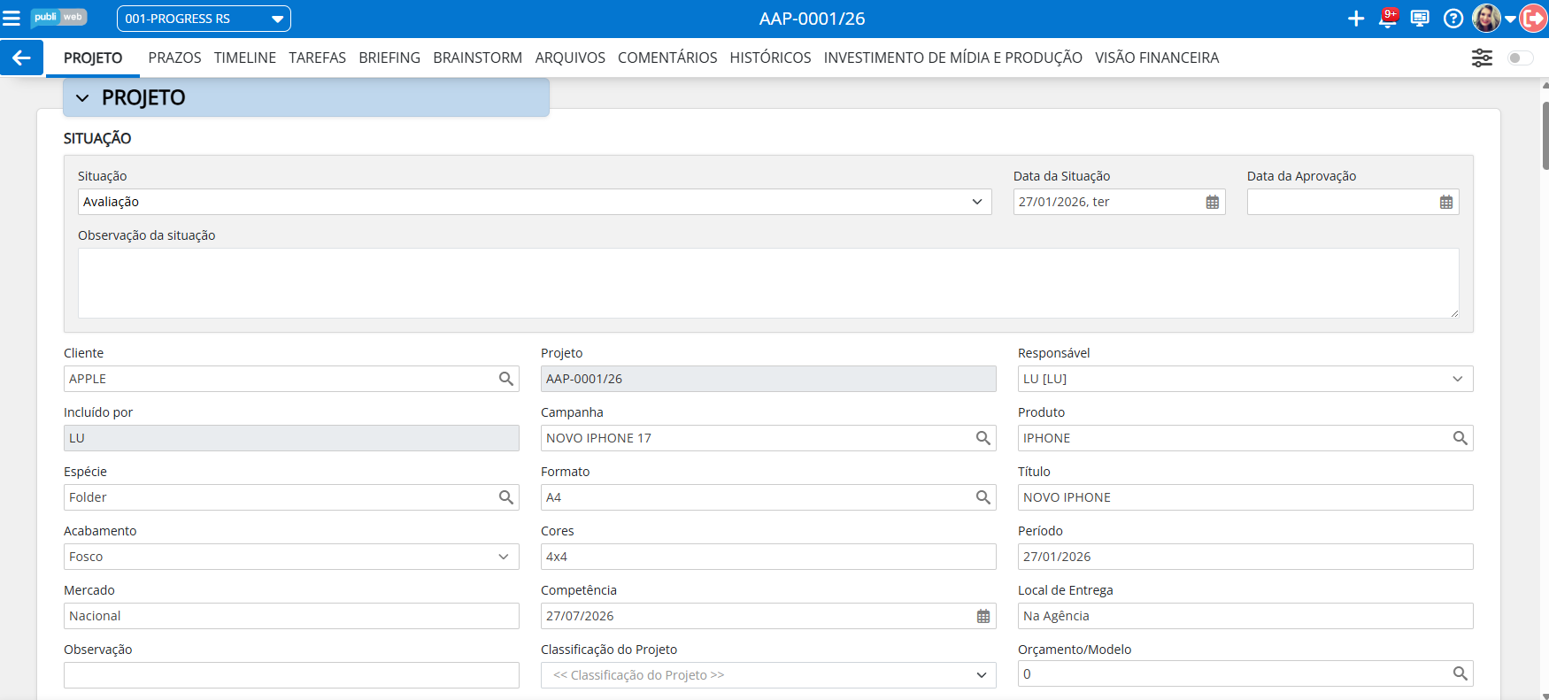Open the Responsável dropdown
Image resolution: width=1549 pixels, height=700 pixels.
(x=1245, y=379)
